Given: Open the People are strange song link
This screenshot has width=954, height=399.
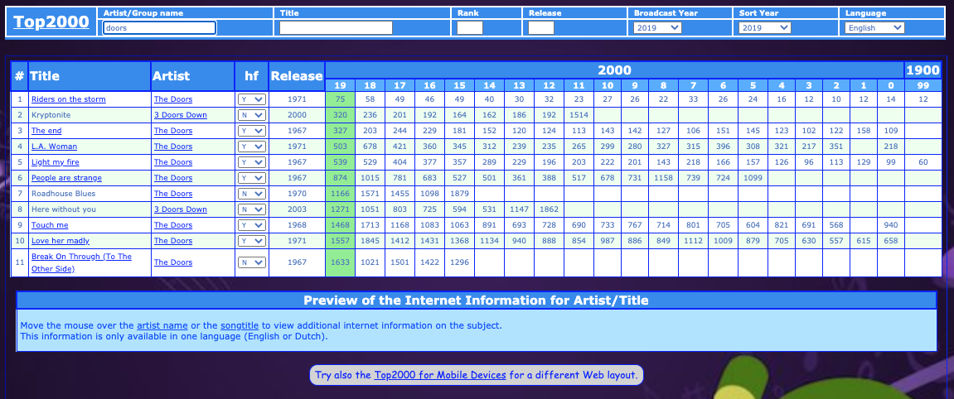Looking at the screenshot, I should (x=66, y=178).
